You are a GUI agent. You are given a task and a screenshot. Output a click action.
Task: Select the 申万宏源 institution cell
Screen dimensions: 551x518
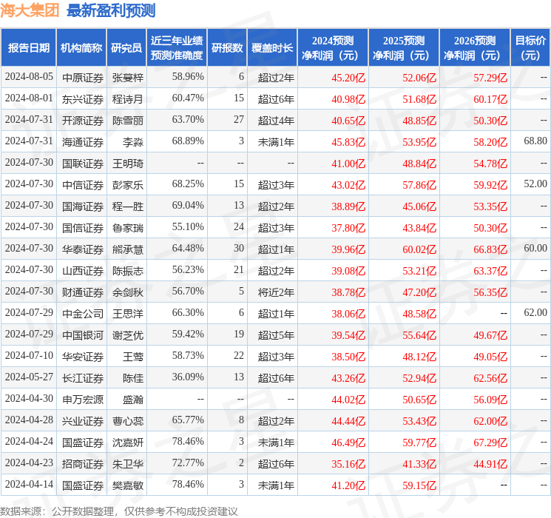pos(83,400)
